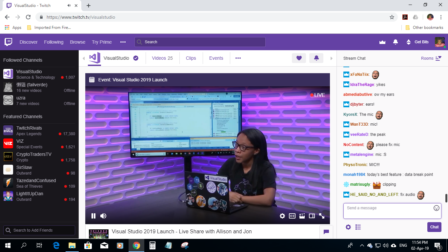Open the chat settings gear
448x252 pixels.
pyautogui.click(x=348, y=227)
